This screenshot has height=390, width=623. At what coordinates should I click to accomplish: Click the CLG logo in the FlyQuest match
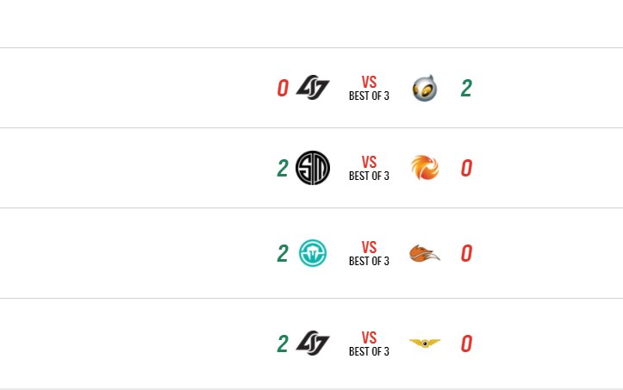[x=312, y=344]
